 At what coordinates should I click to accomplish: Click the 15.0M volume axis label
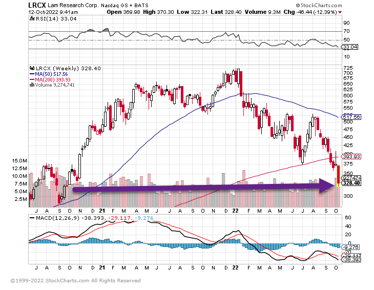[19, 161]
